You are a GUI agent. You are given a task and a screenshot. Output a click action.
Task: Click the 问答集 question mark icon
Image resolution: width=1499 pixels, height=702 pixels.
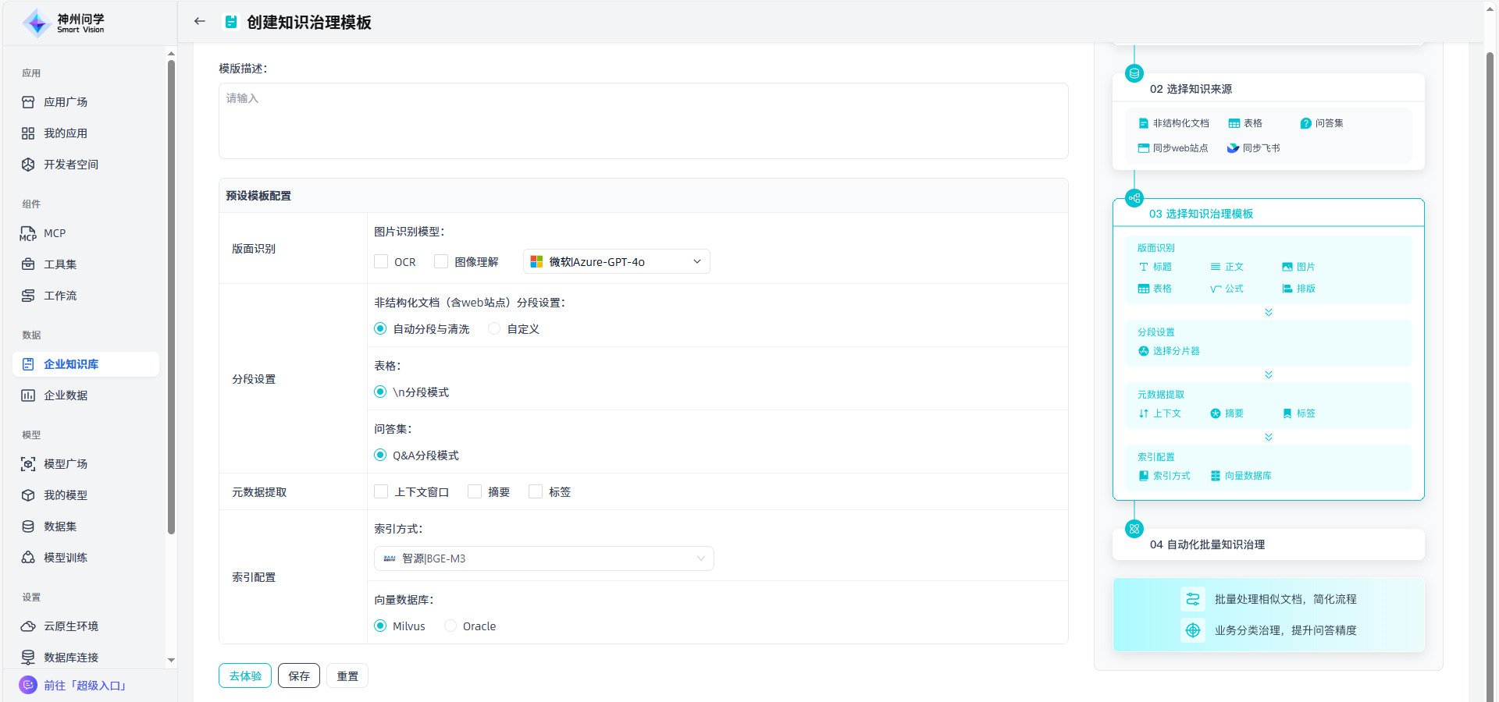(1305, 123)
